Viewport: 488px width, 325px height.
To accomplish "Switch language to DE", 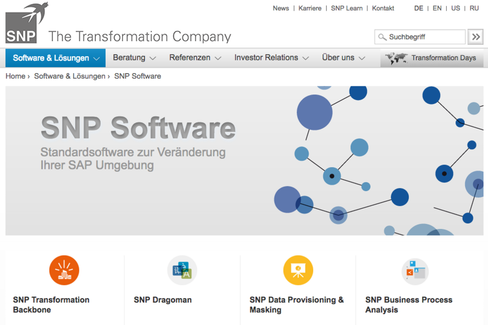I will tap(418, 9).
